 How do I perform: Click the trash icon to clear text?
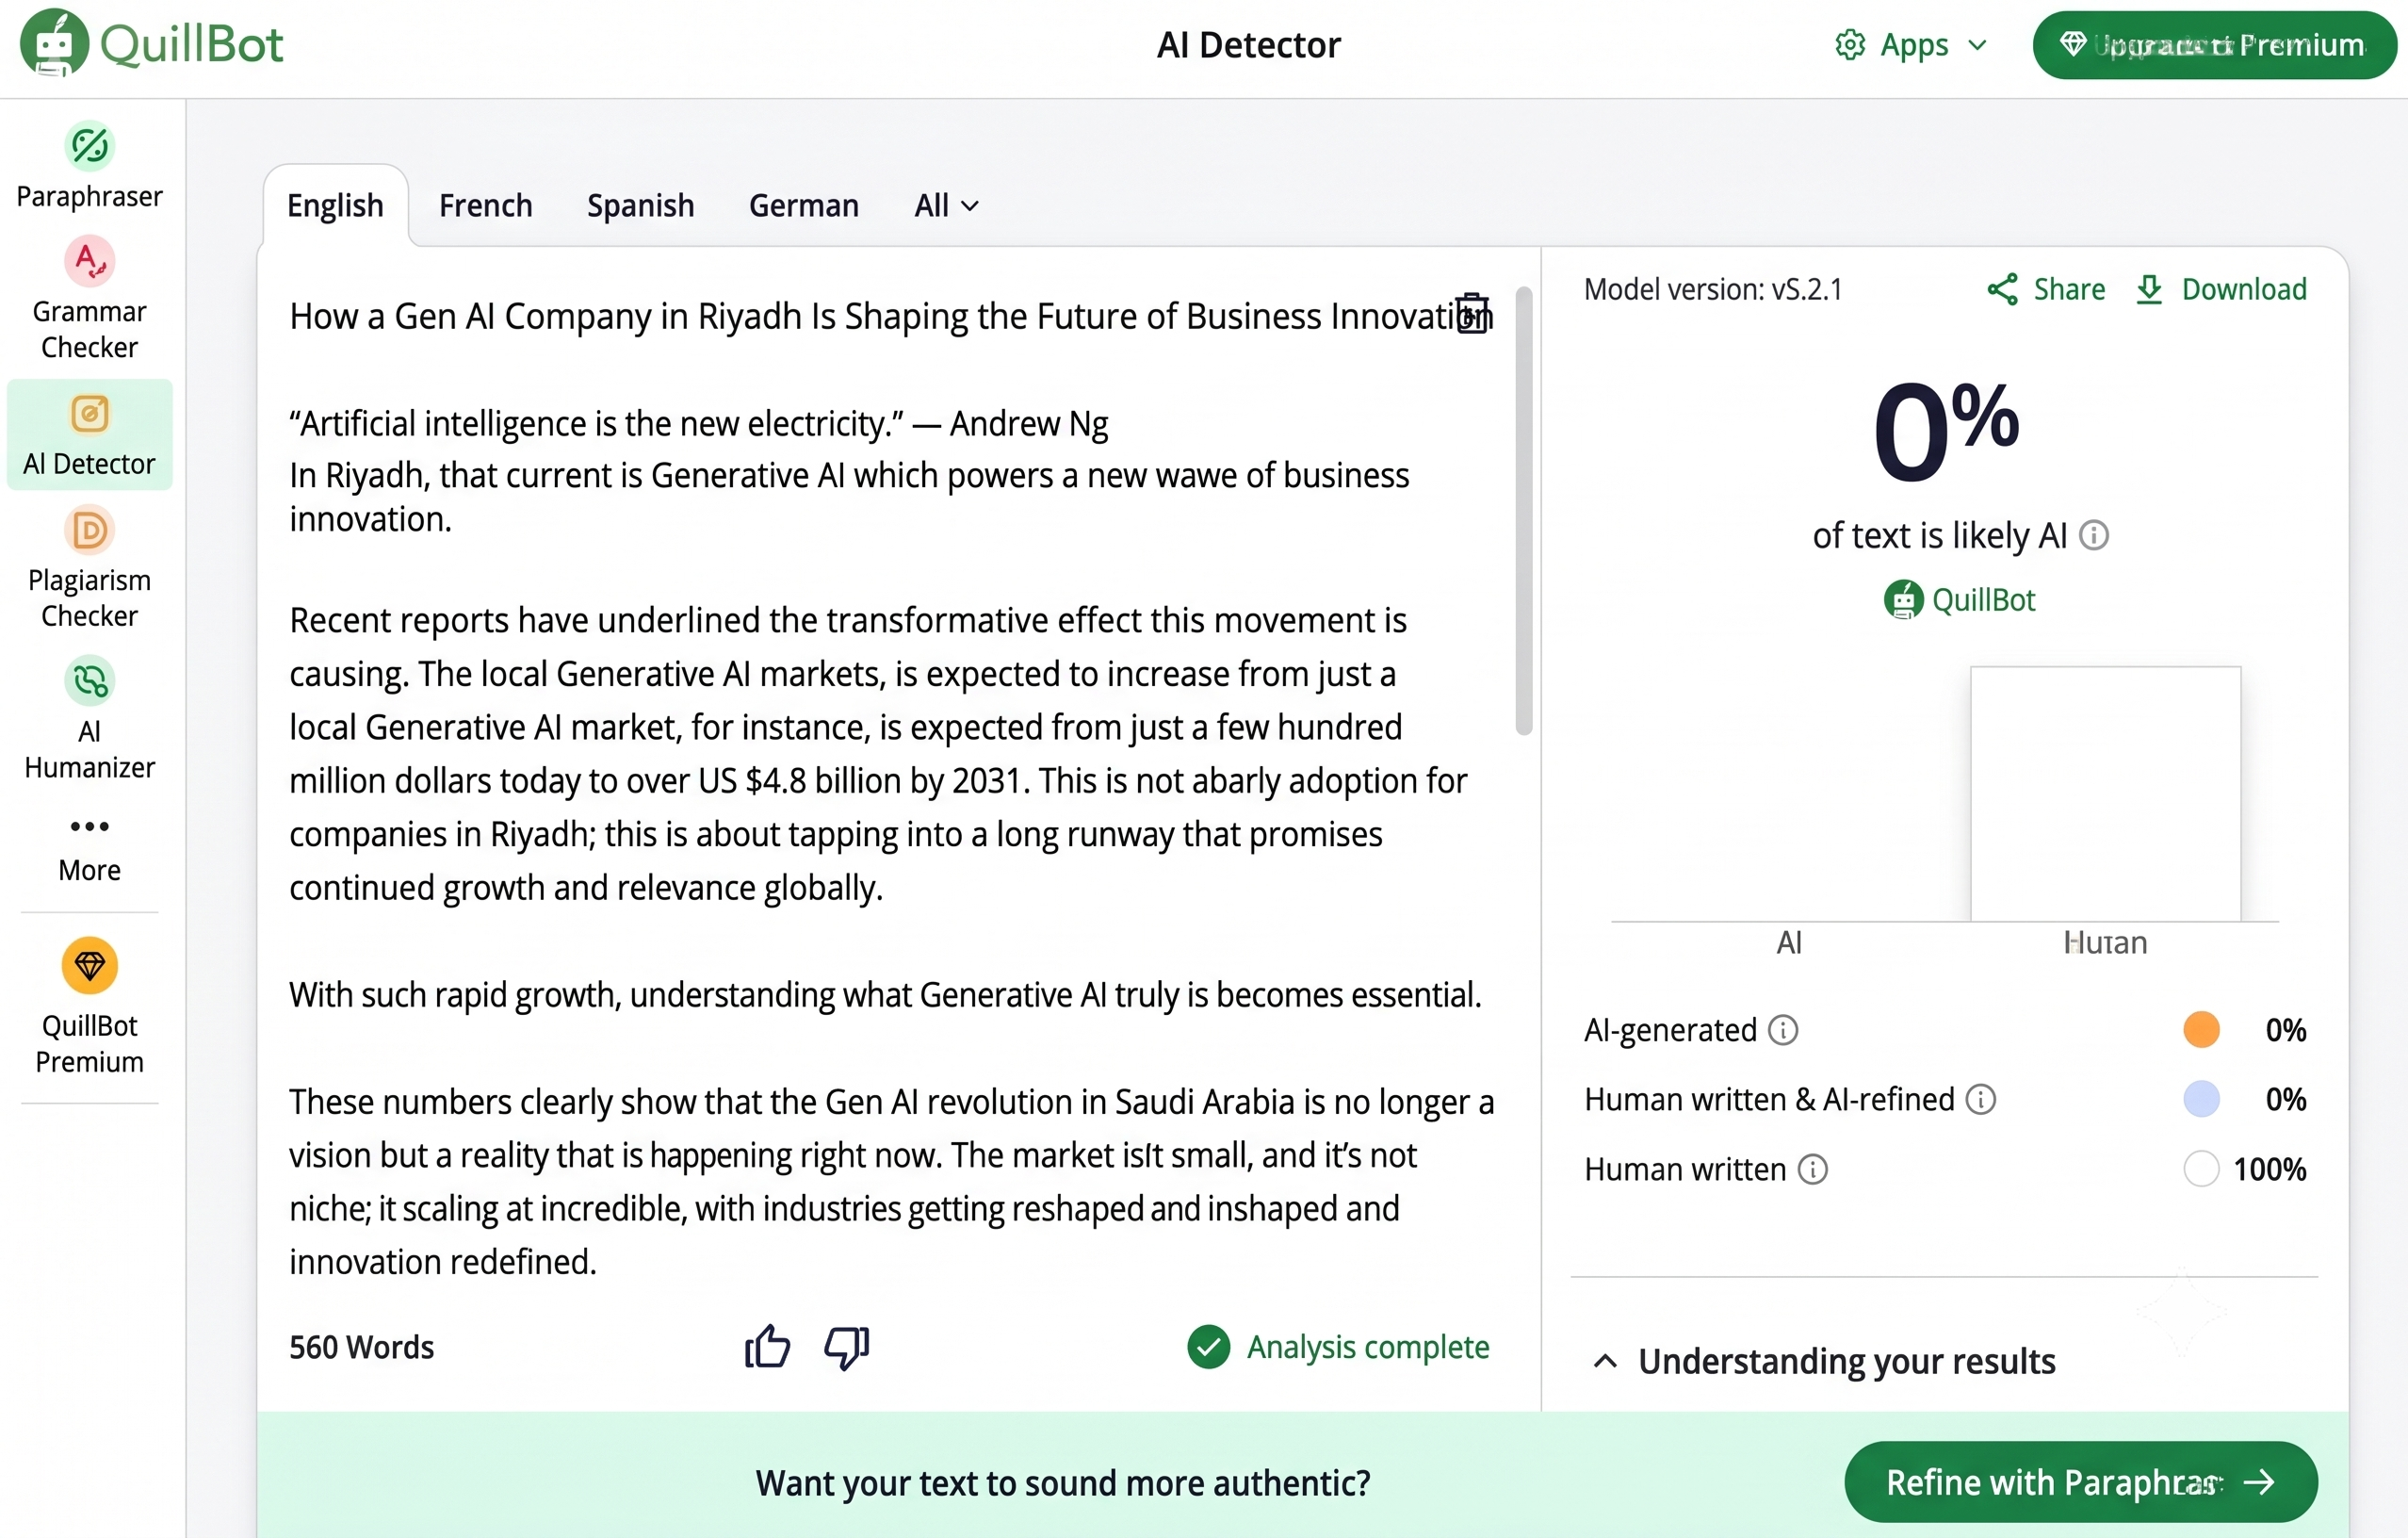click(1472, 313)
